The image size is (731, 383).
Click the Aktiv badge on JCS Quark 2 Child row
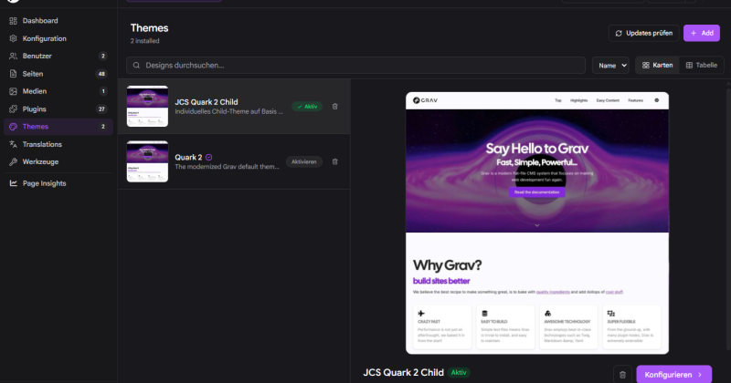click(307, 107)
